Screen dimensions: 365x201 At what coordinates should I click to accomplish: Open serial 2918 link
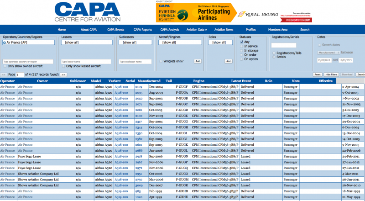(x=139, y=157)
